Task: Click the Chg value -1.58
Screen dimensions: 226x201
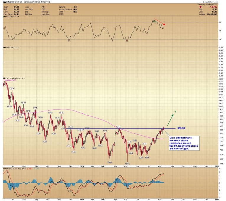Action: click(x=214, y=9)
